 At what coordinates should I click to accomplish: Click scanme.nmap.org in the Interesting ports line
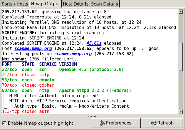73,54
